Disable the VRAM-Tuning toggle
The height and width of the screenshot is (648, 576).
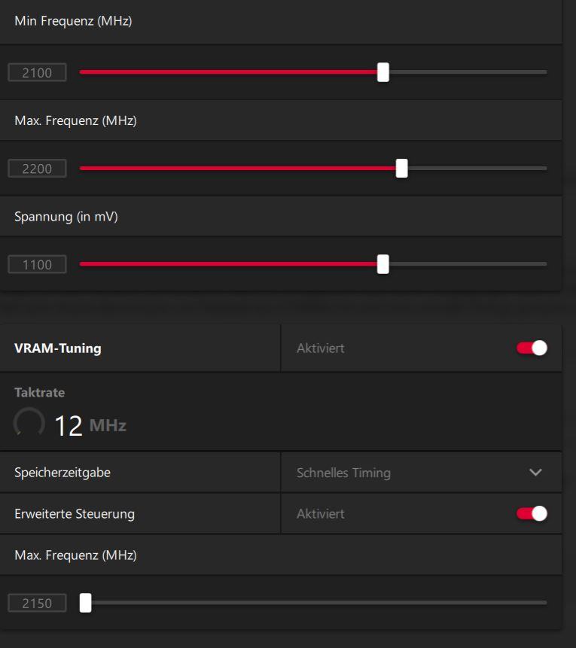(x=532, y=348)
